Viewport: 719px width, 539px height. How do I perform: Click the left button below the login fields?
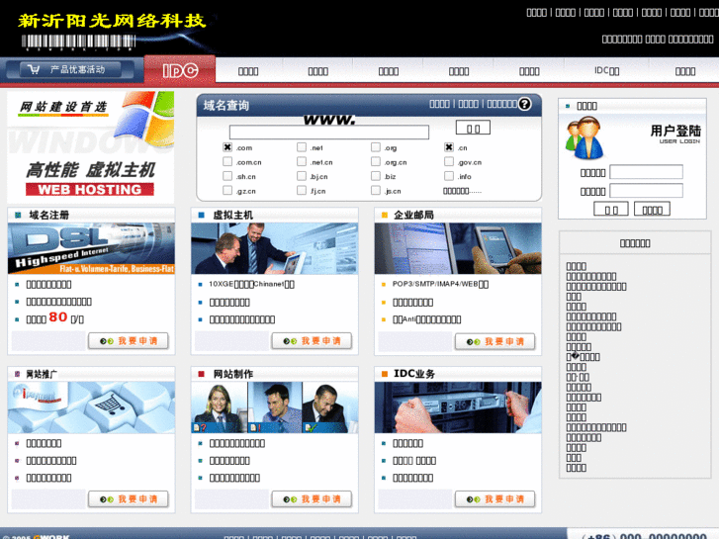point(611,209)
